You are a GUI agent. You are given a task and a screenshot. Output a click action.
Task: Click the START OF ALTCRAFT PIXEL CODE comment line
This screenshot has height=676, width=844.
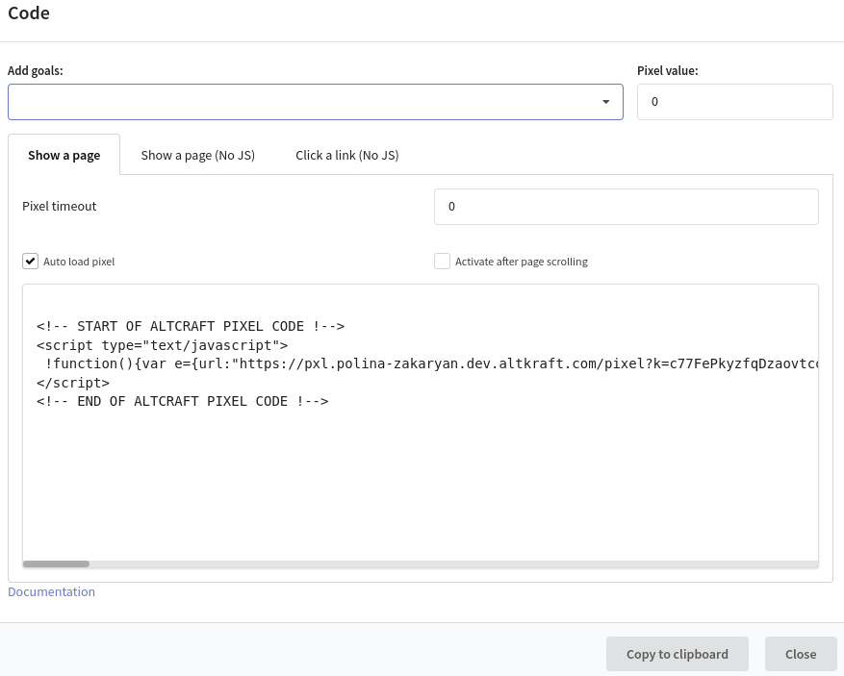(x=191, y=326)
